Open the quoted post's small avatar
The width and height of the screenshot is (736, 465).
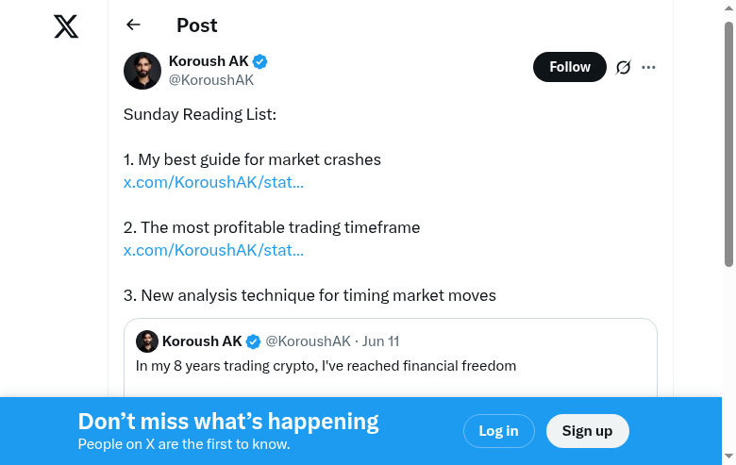coord(147,341)
